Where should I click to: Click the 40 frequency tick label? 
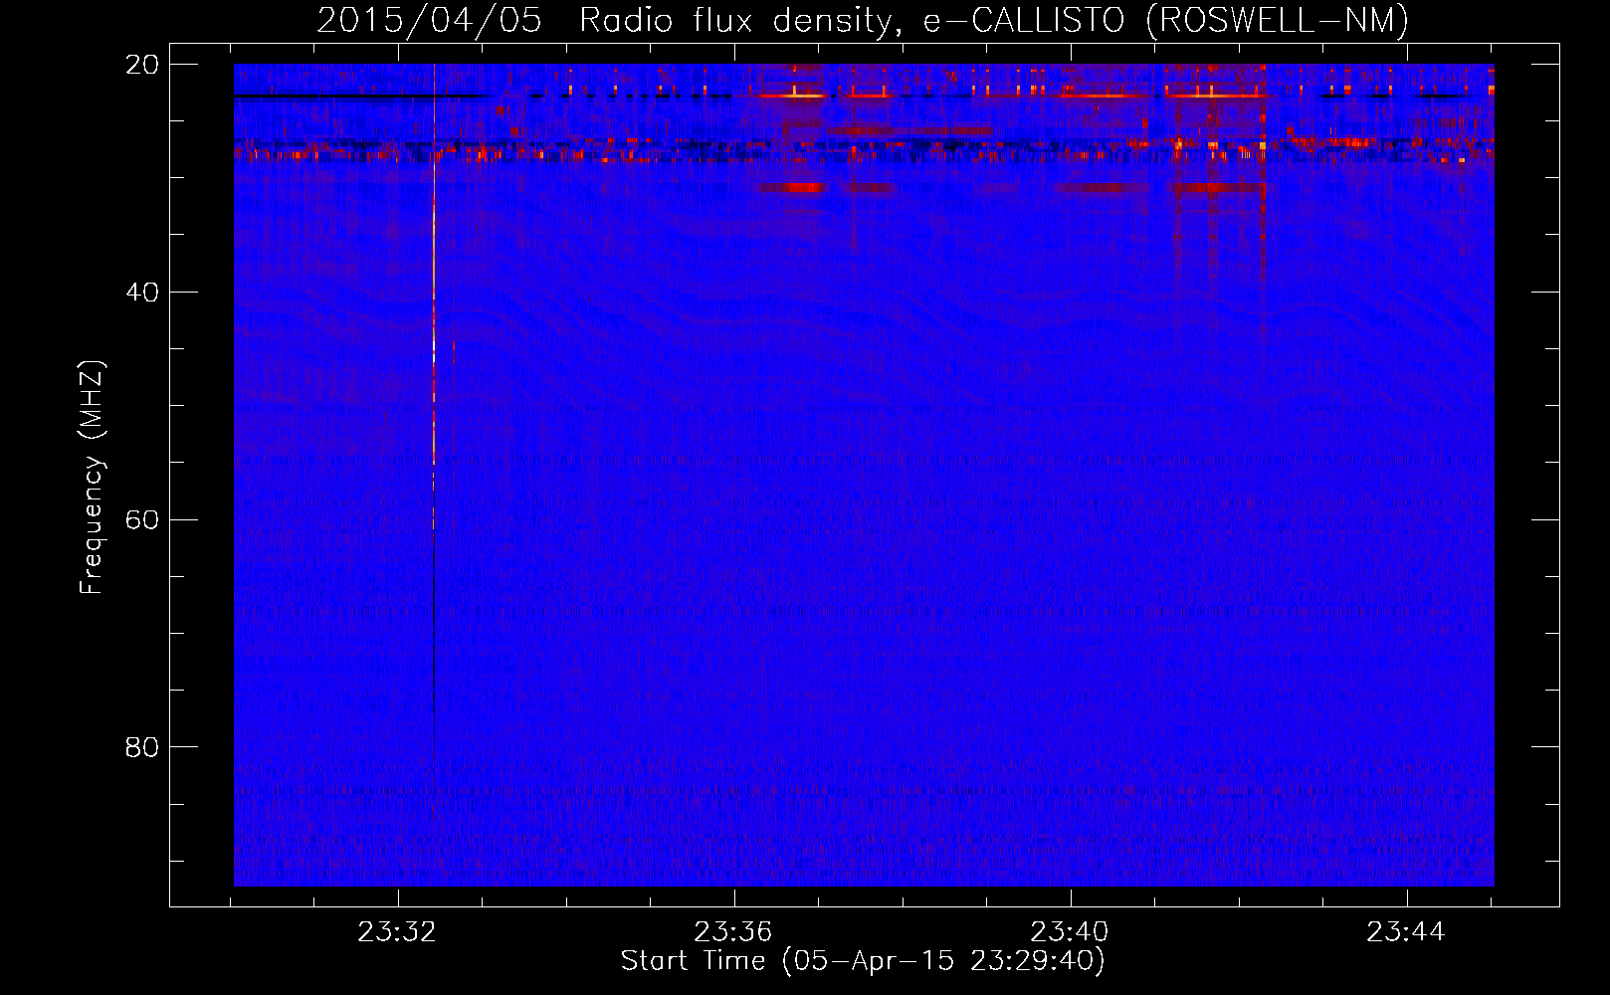(142, 293)
